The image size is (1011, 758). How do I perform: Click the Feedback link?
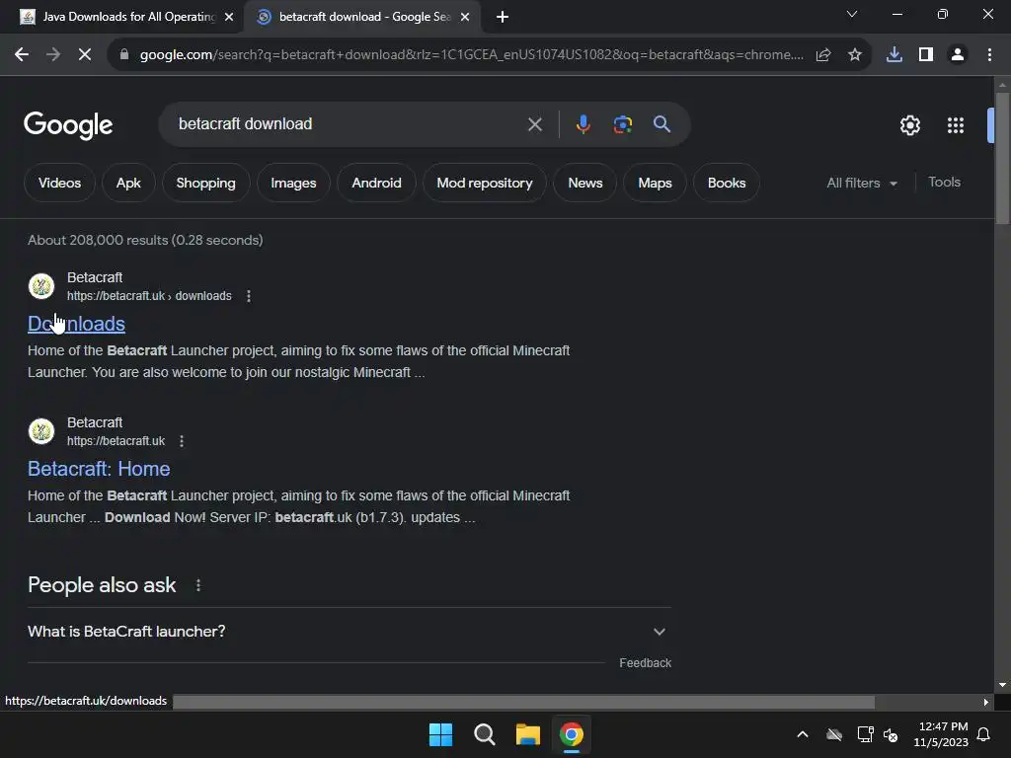coord(645,663)
